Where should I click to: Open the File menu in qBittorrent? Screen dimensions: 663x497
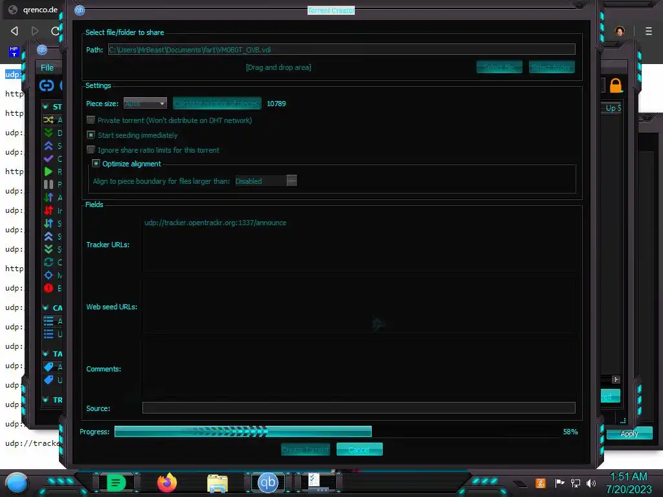(x=47, y=67)
